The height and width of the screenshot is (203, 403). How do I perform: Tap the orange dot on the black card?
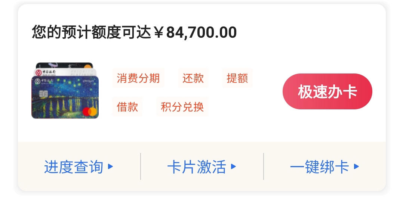[x=87, y=67]
